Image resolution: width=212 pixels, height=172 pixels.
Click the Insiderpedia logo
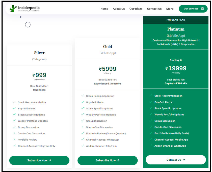[24, 9]
